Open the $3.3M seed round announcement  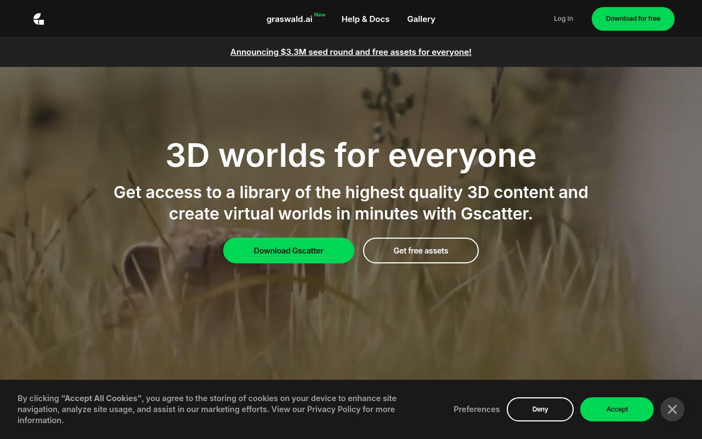coord(350,52)
